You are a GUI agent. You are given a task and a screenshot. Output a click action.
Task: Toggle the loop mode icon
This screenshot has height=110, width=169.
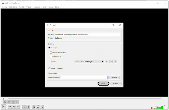tap(38, 107)
